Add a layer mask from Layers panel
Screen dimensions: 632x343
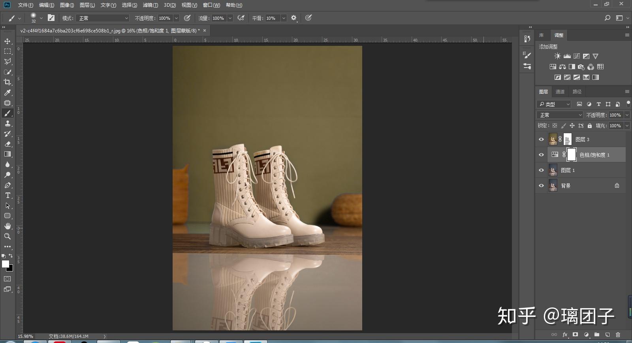[x=576, y=335]
